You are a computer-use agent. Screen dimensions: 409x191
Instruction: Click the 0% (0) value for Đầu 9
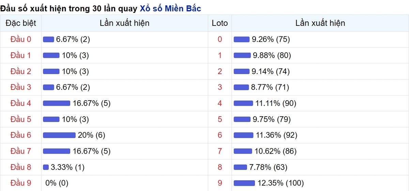coord(57,183)
